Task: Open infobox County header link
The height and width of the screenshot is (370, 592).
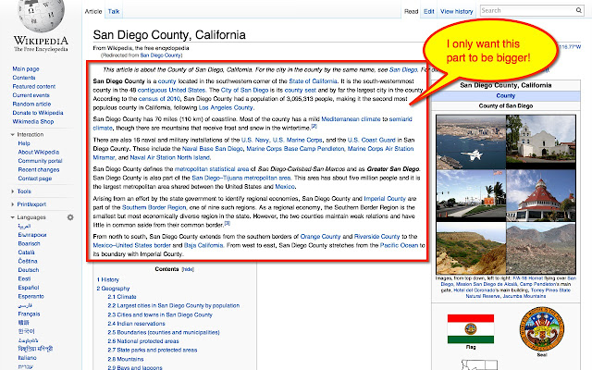Action: [x=506, y=96]
